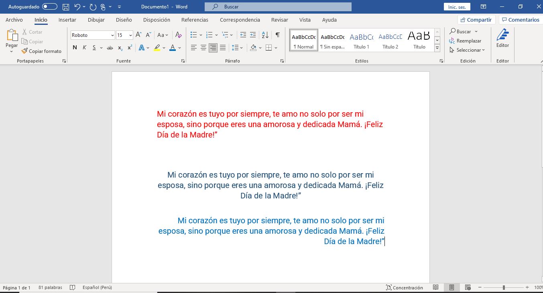Show paragraph marks with pilcrow icon
Screen dimensions: 543x293
click(277, 35)
